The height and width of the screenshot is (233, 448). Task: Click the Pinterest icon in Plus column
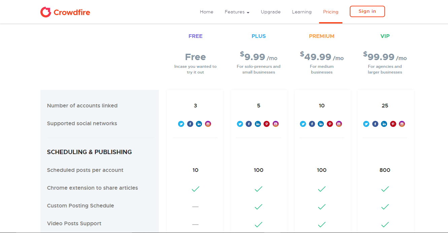click(x=267, y=124)
